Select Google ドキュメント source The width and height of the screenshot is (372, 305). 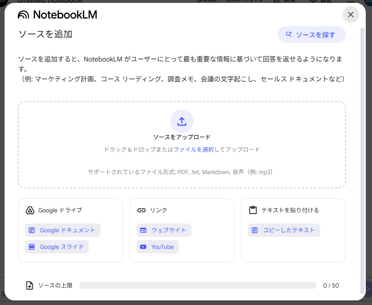tap(63, 230)
